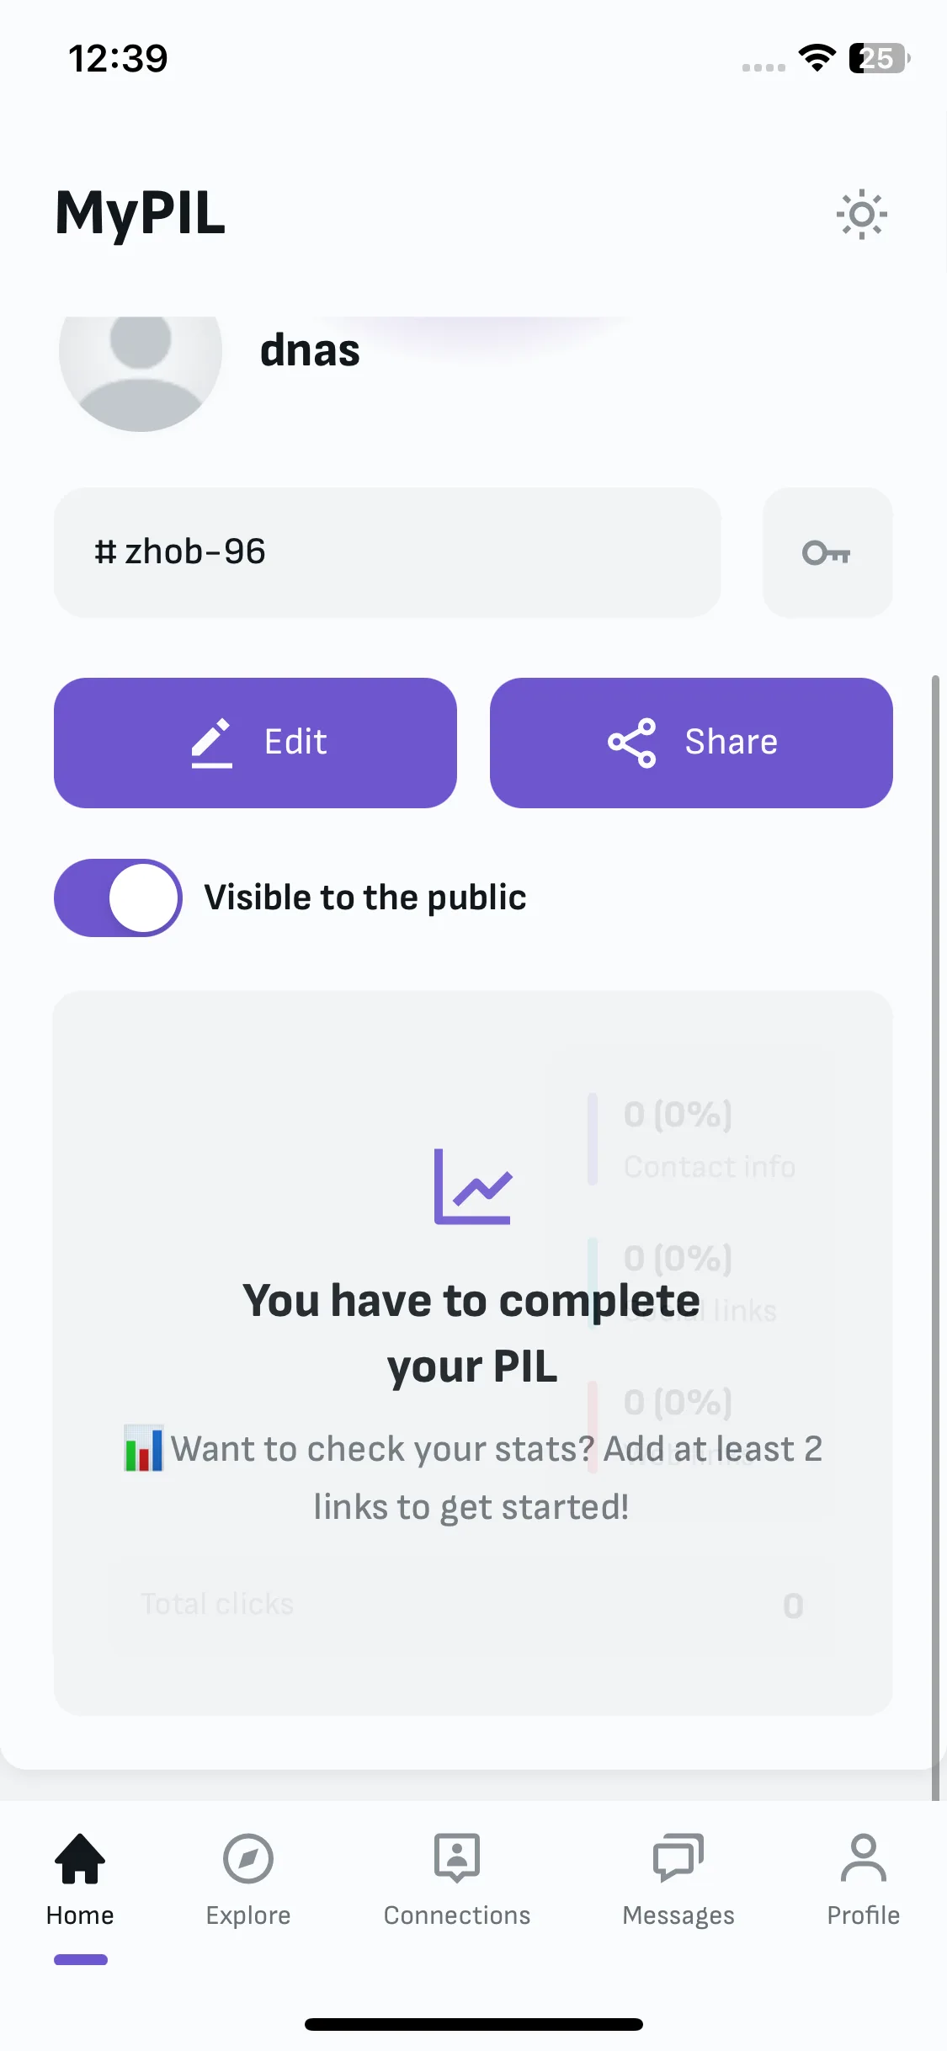Tap the Edit button
This screenshot has height=2051, width=947.
click(255, 743)
